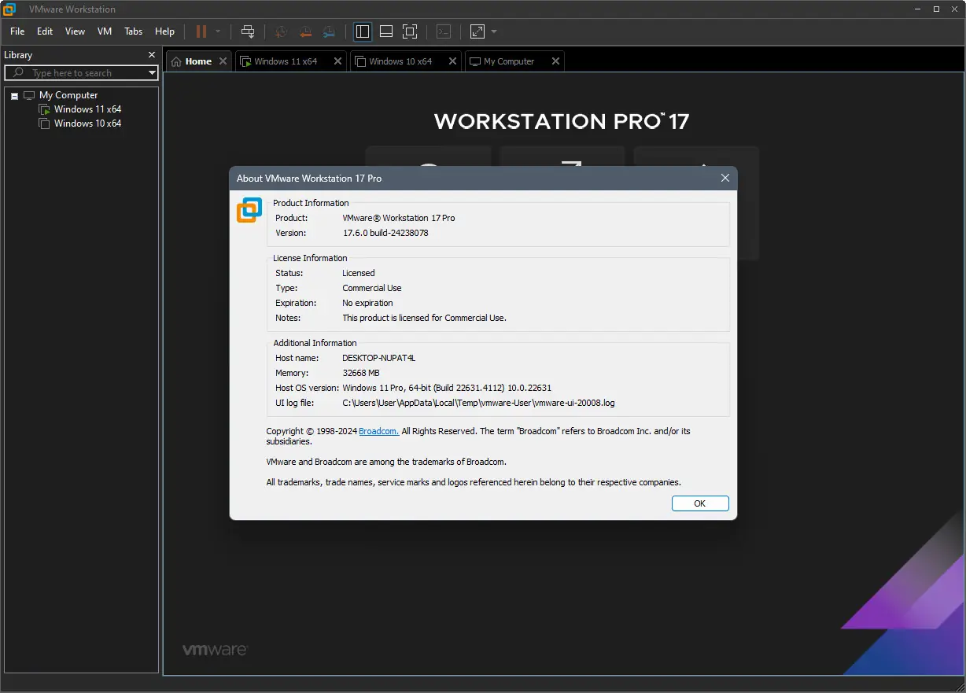Open the Edit menu

pyautogui.click(x=45, y=31)
